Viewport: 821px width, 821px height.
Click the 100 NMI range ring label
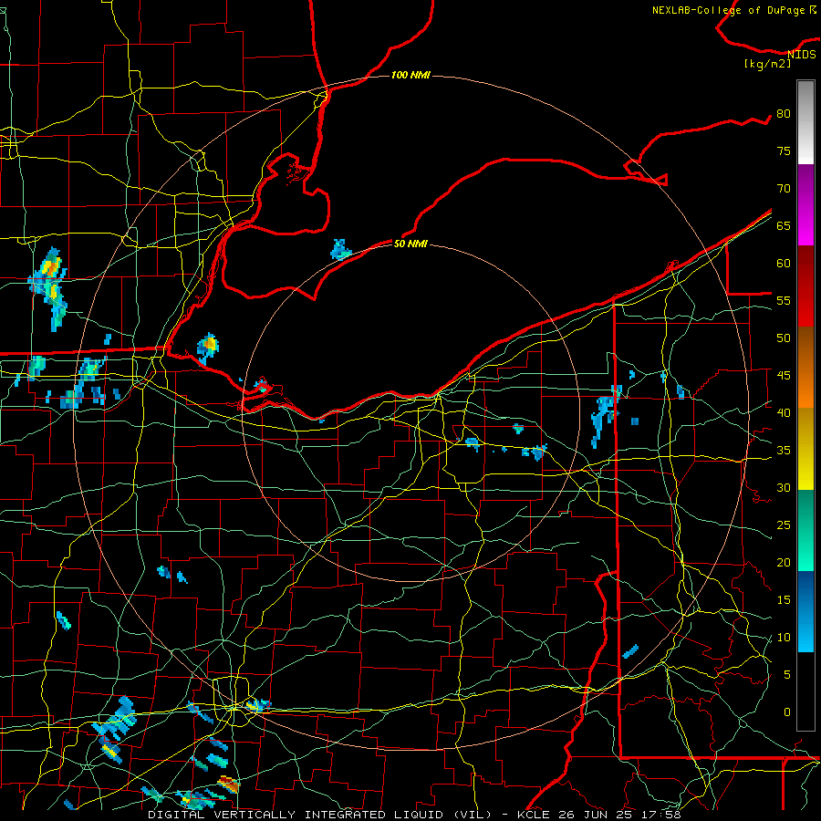(410, 75)
